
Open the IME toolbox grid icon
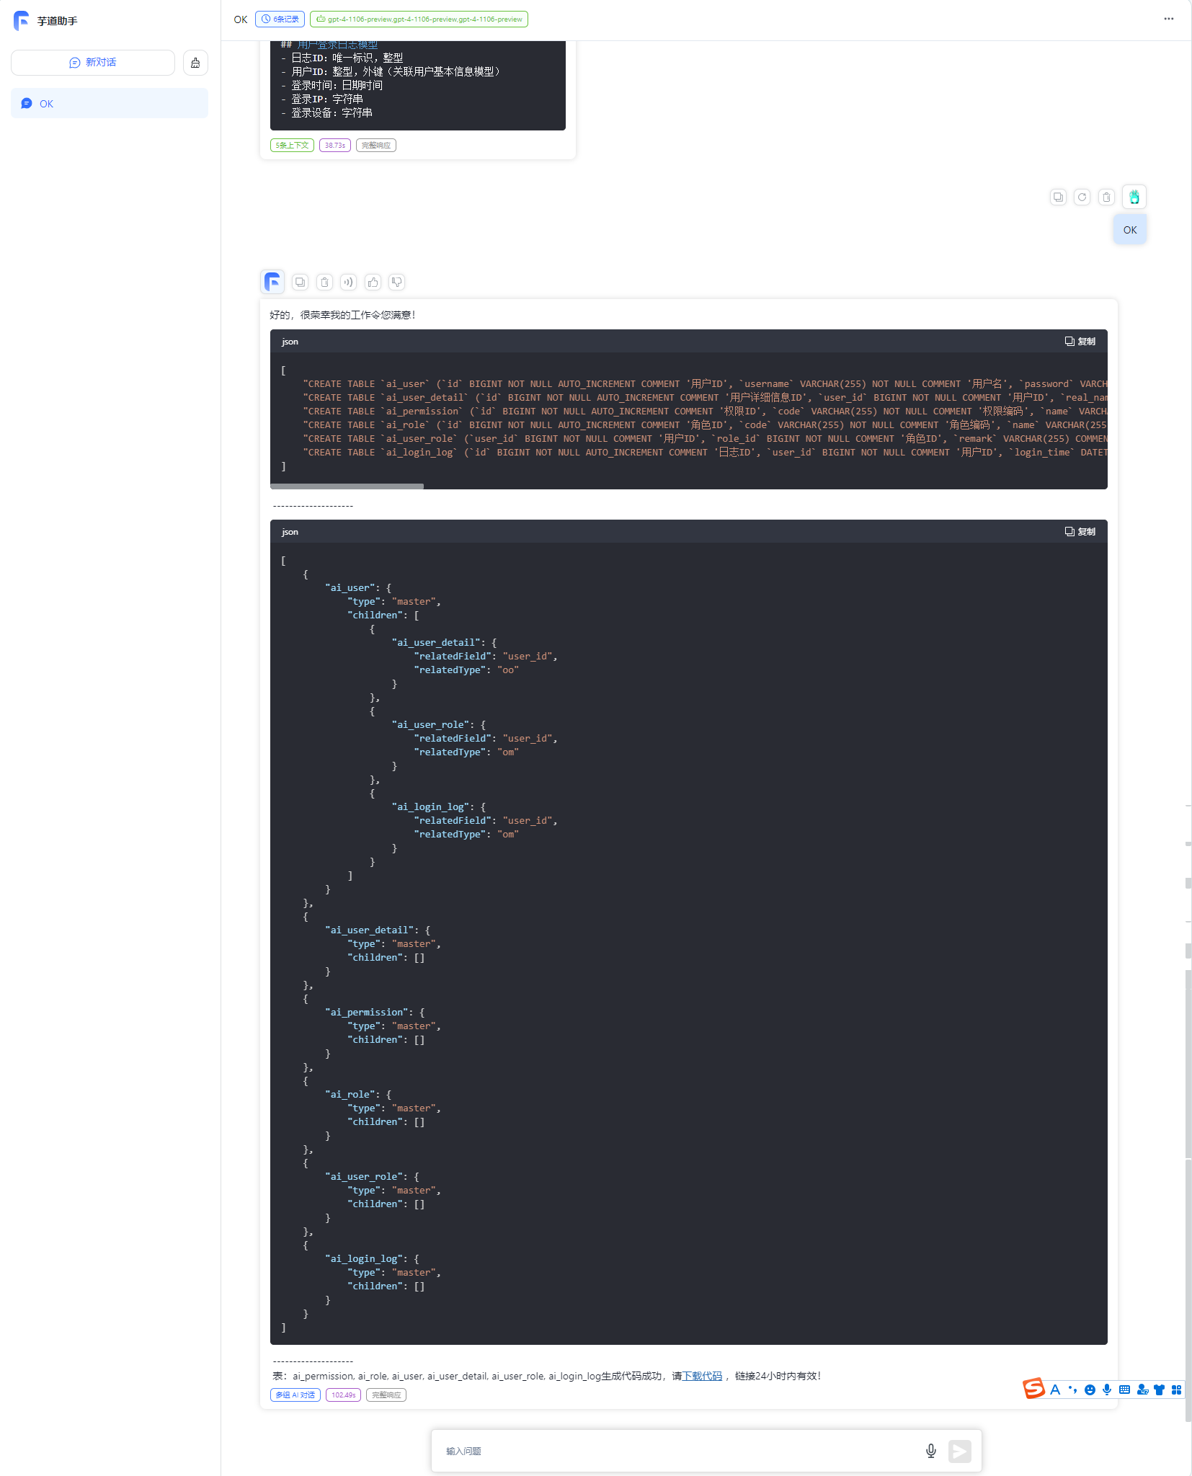(x=1176, y=1390)
